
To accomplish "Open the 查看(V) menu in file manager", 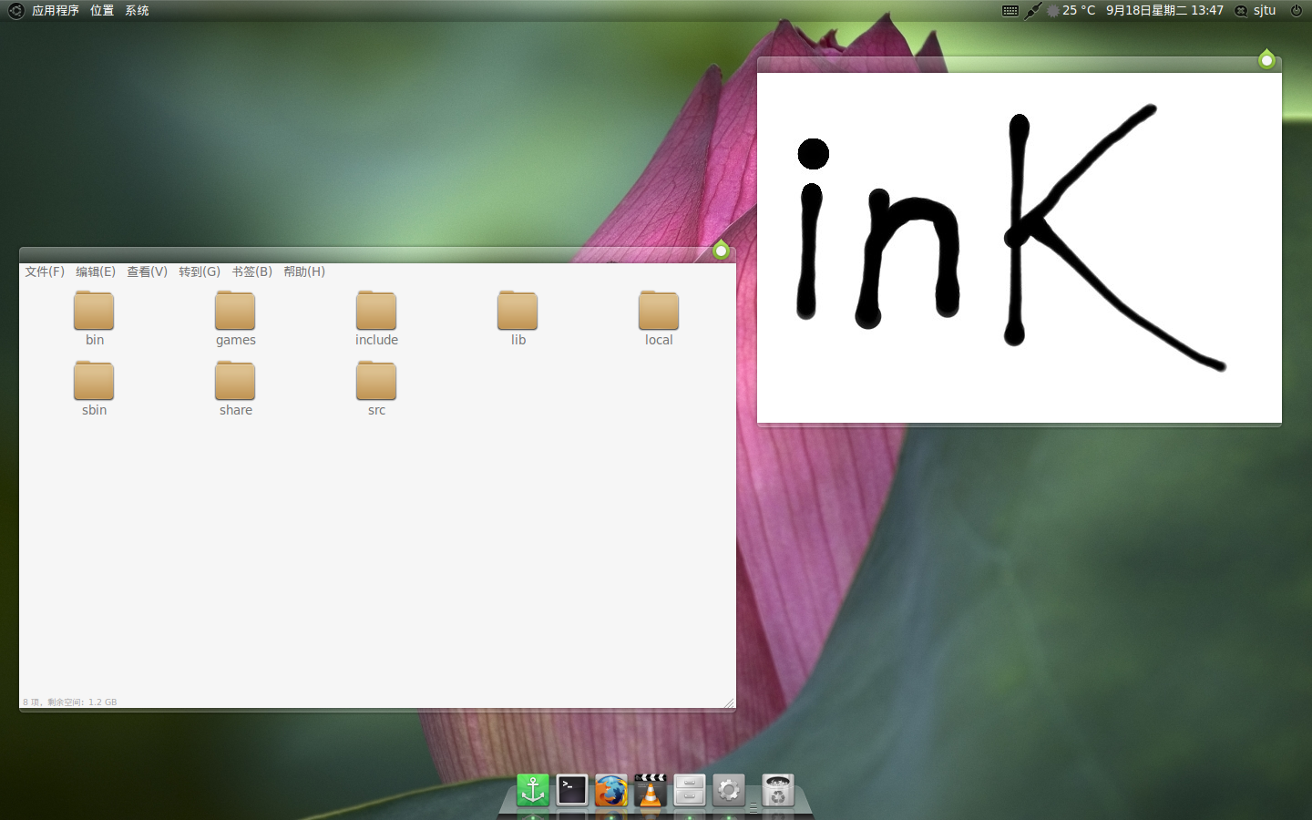I will pyautogui.click(x=147, y=272).
